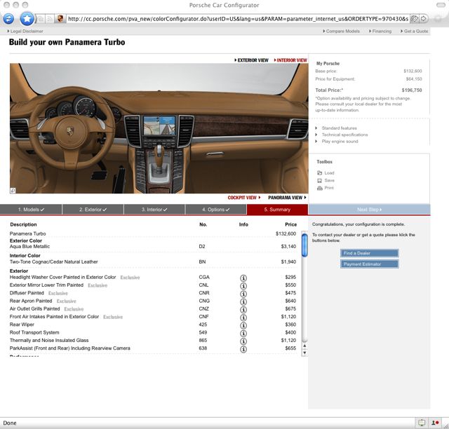This screenshot has height=429, width=449.
Task: Click the Rear Wiper row label
Action: (x=22, y=325)
